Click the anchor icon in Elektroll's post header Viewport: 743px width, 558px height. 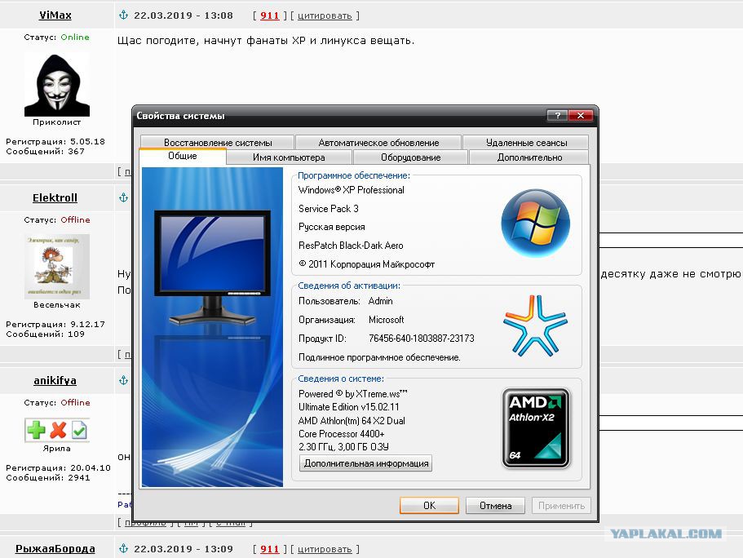123,197
